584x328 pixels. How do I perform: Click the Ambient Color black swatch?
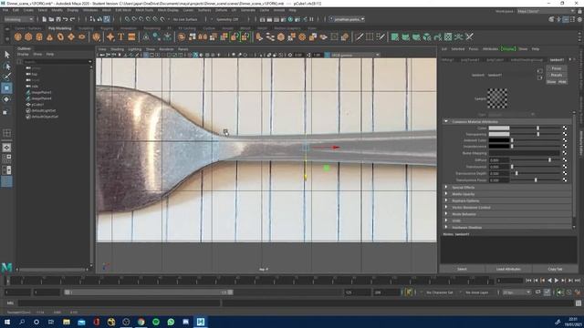click(x=499, y=140)
